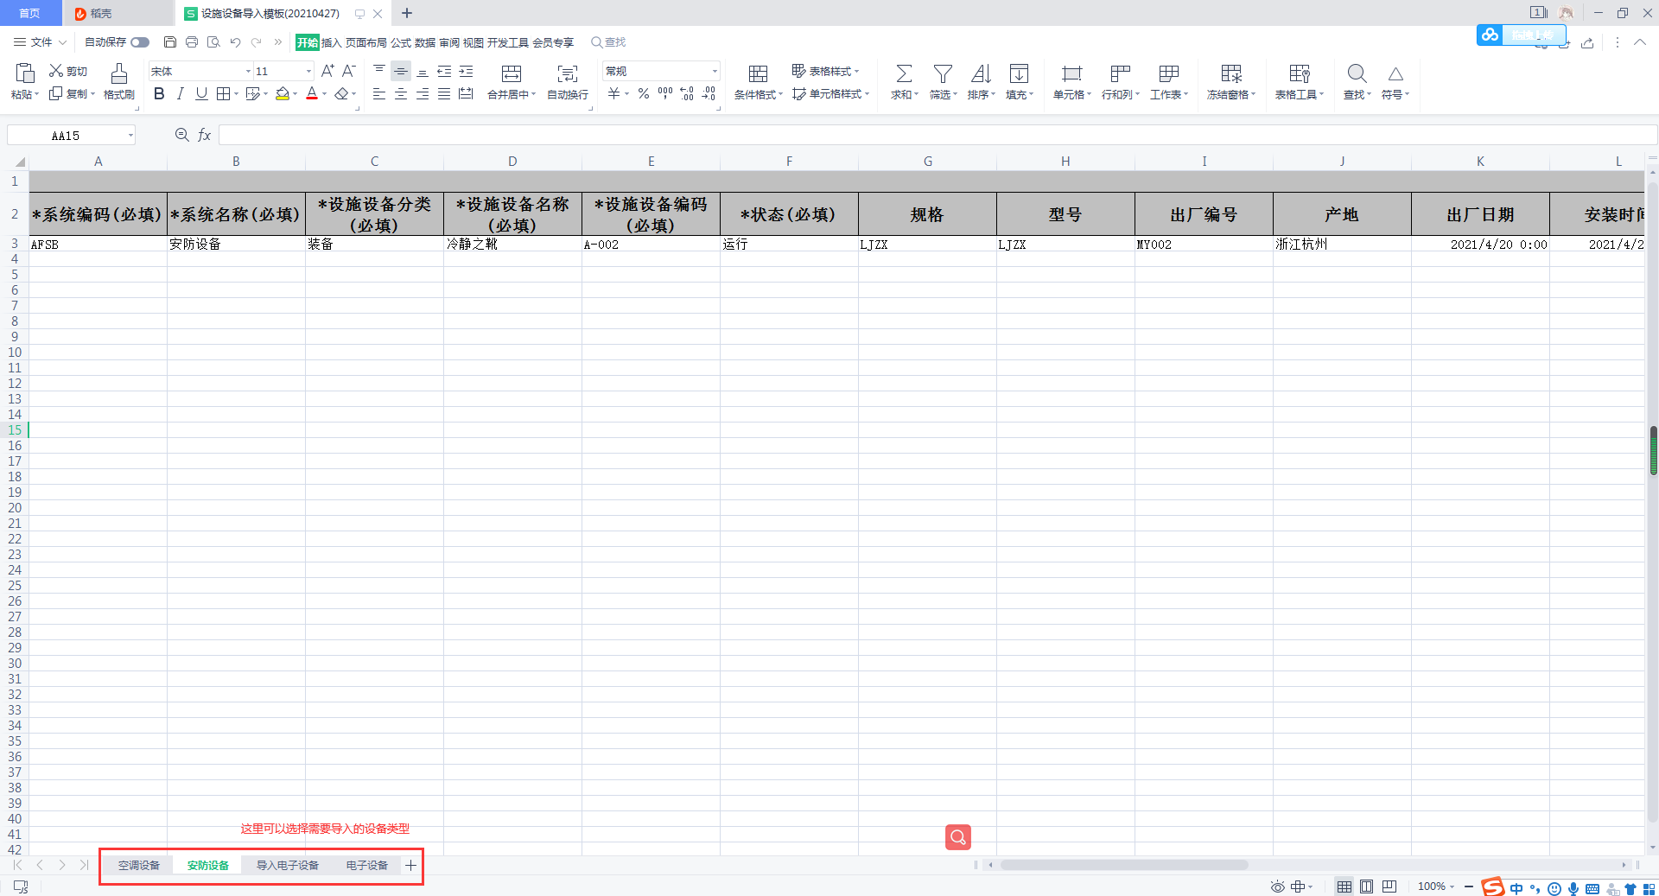The height and width of the screenshot is (896, 1659).
Task: Switch to page break preview in status bar
Action: click(x=1389, y=886)
